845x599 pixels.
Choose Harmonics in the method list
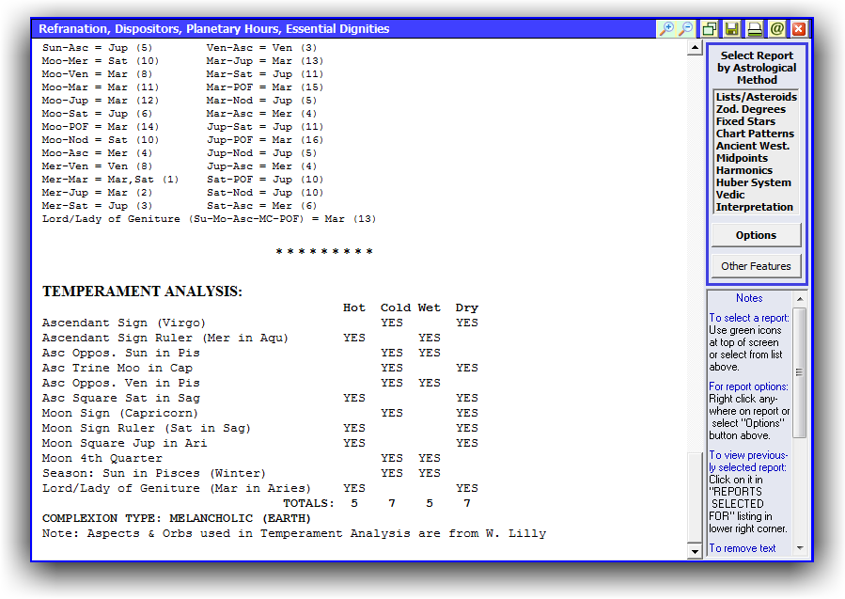point(743,170)
